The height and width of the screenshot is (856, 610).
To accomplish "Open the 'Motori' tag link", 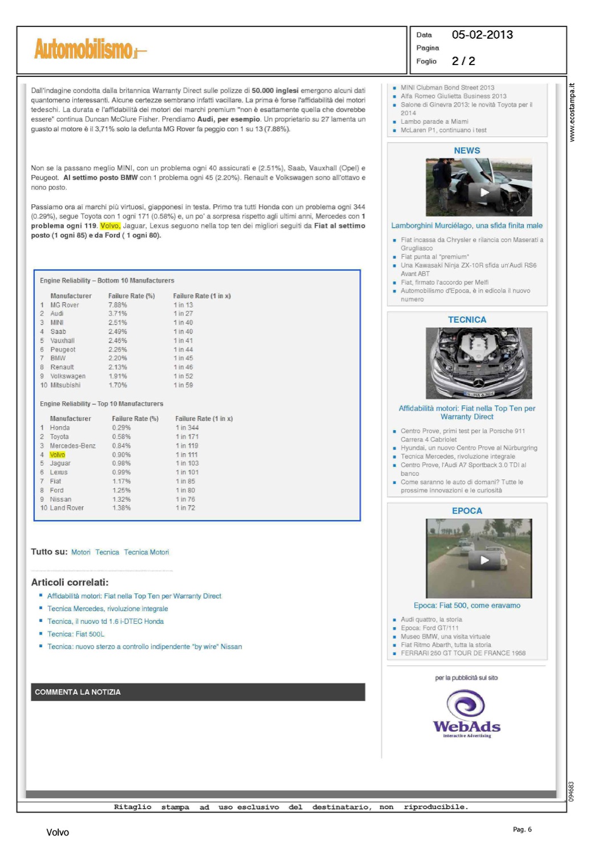I will click(80, 552).
